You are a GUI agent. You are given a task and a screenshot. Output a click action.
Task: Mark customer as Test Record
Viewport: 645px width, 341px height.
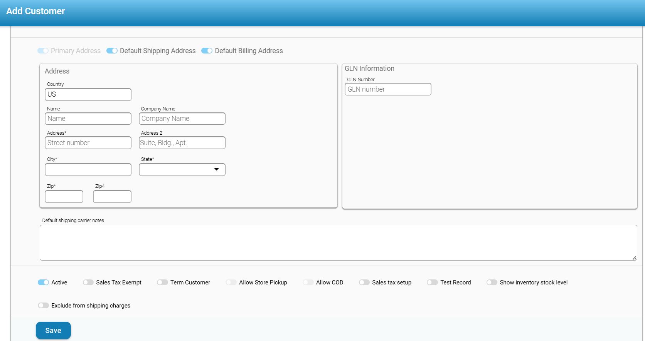point(432,282)
